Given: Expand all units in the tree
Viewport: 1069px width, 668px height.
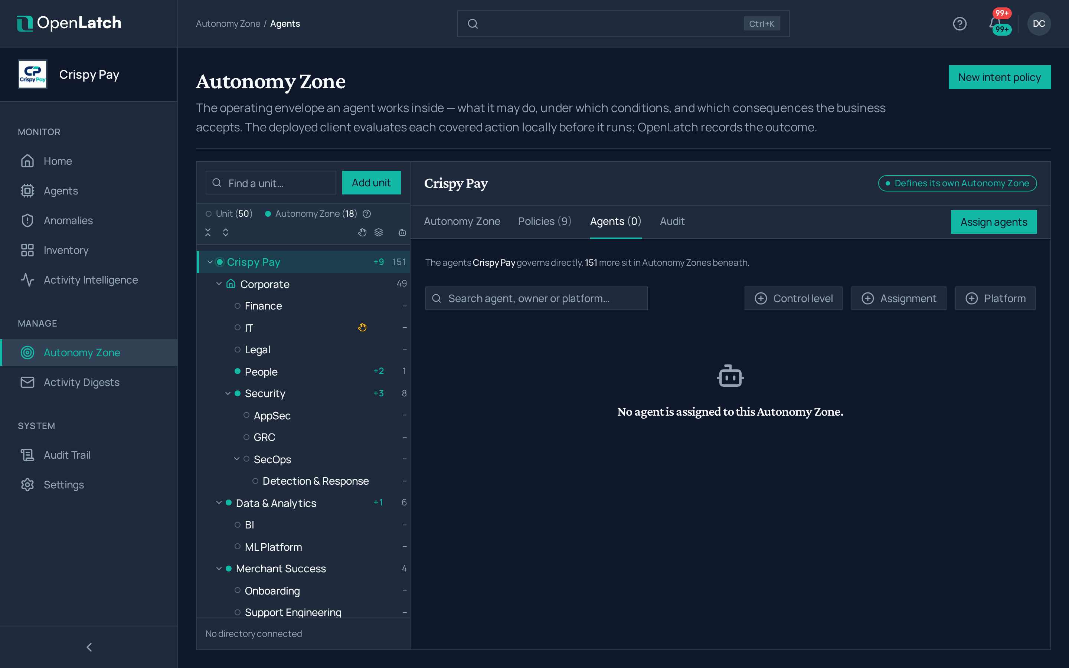Looking at the screenshot, I should (x=226, y=232).
